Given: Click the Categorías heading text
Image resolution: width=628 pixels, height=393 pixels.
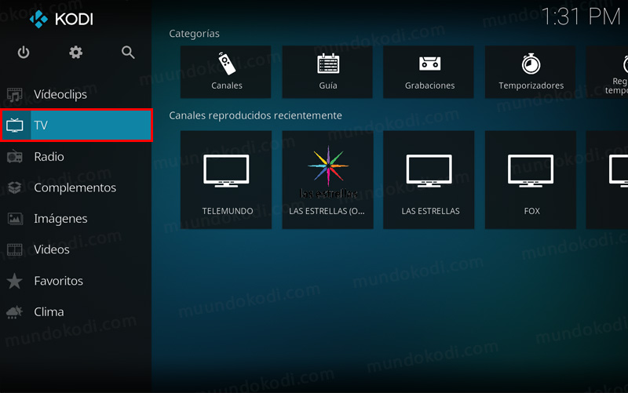Looking at the screenshot, I should pos(194,34).
